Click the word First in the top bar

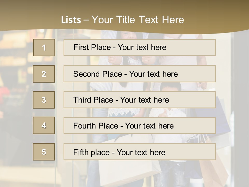tap(81, 47)
